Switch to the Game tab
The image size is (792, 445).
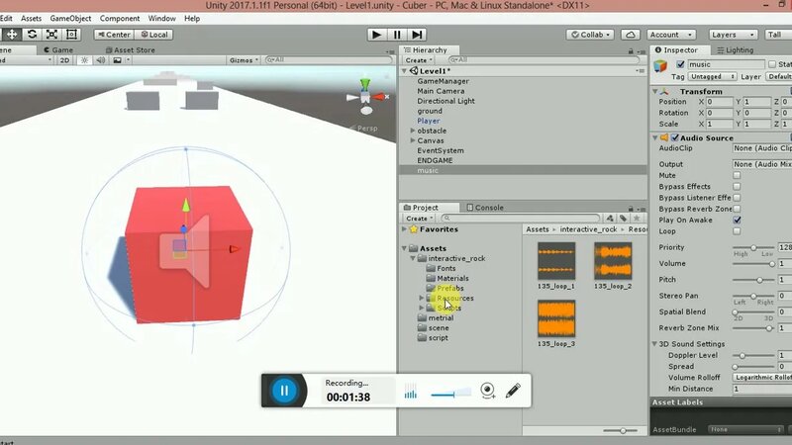tap(58, 50)
